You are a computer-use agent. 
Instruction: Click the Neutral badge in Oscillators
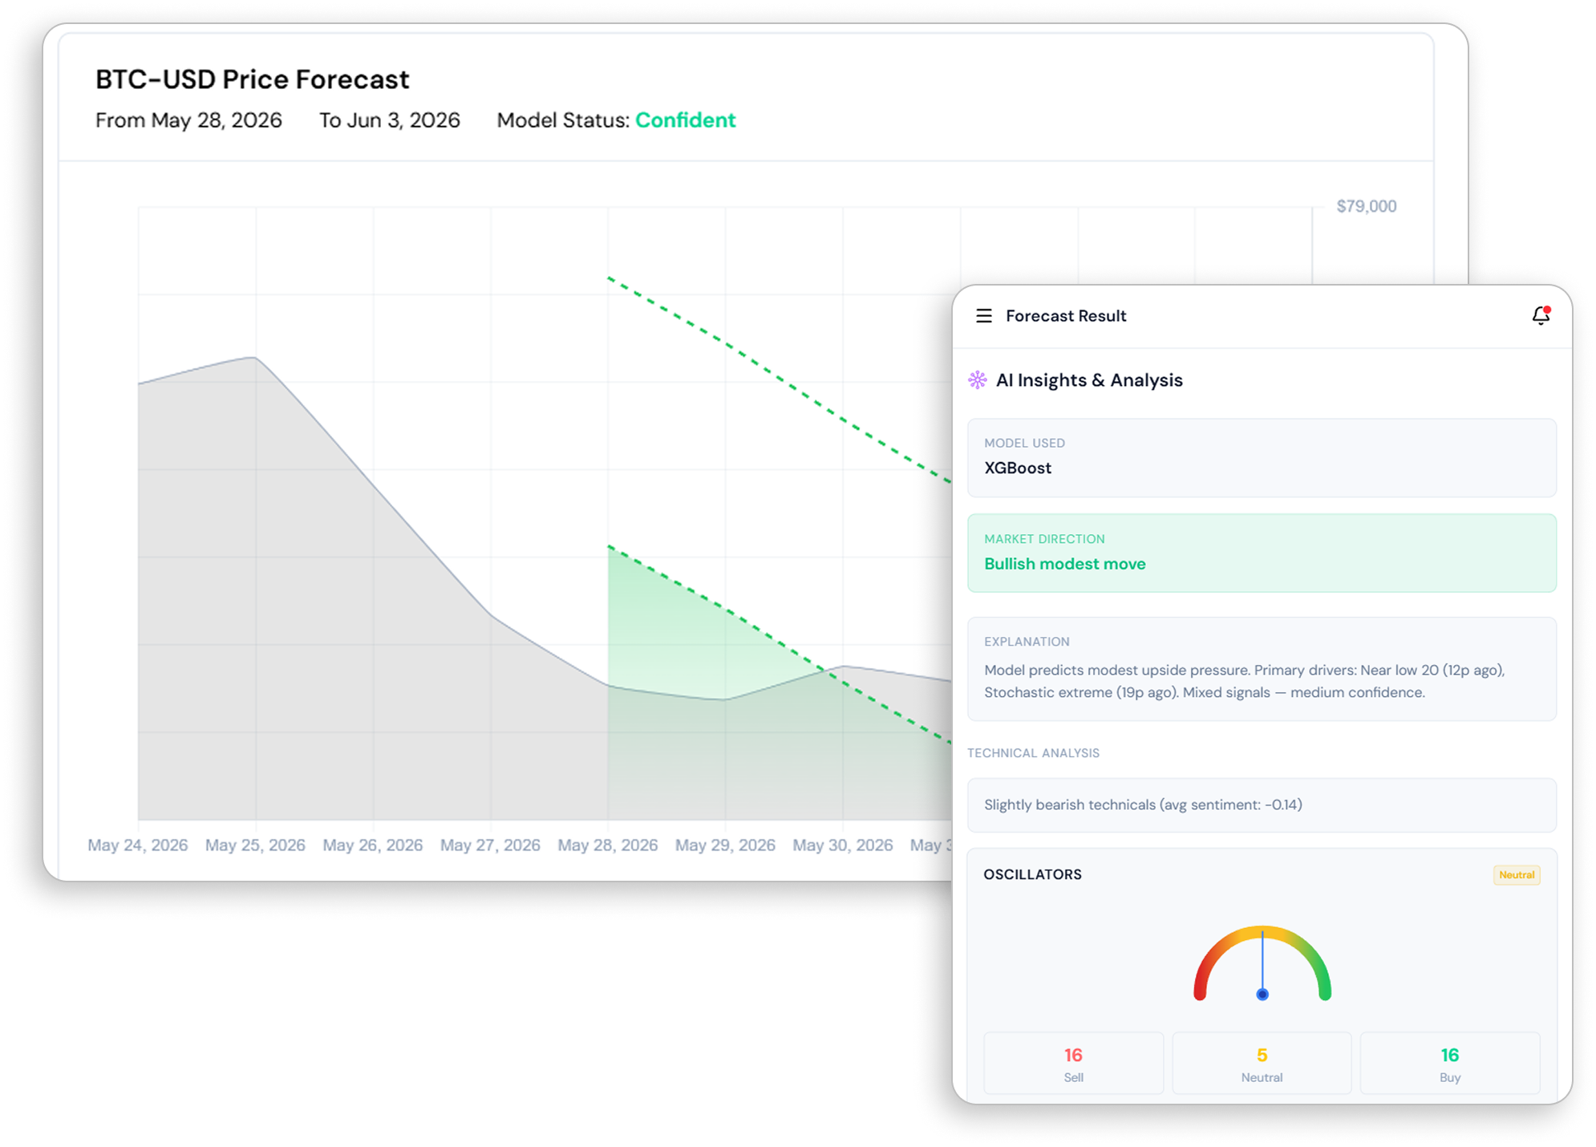tap(1517, 875)
